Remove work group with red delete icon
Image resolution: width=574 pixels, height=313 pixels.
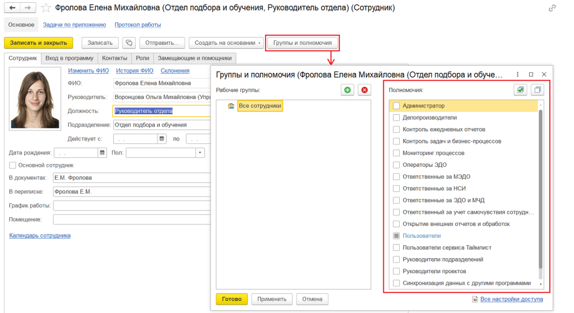(364, 90)
